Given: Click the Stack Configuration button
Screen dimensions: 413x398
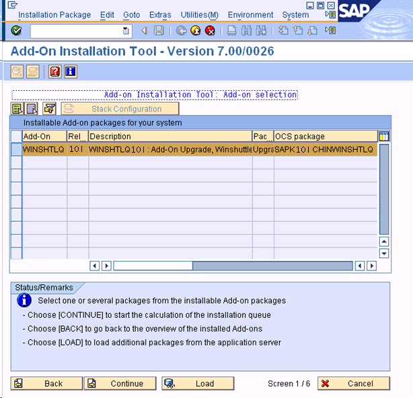Looking at the screenshot, I should point(120,109).
